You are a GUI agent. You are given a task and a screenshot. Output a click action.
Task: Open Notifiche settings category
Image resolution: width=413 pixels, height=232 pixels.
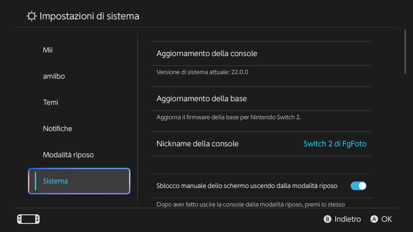tap(57, 129)
